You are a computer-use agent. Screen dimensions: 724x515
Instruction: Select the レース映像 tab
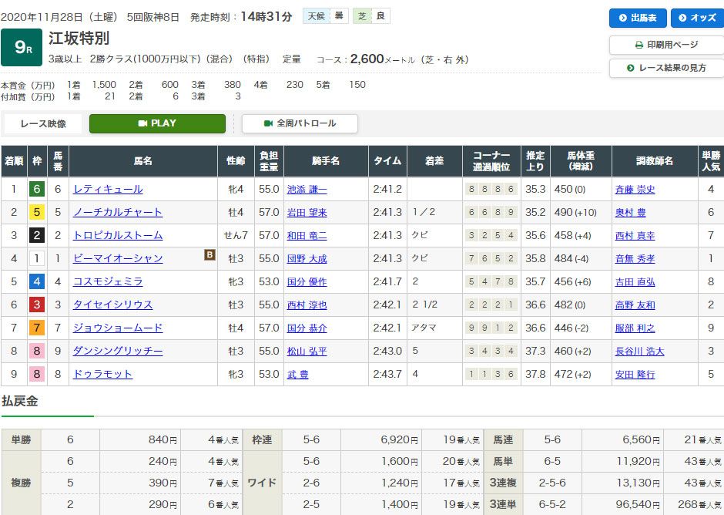pyautogui.click(x=43, y=123)
